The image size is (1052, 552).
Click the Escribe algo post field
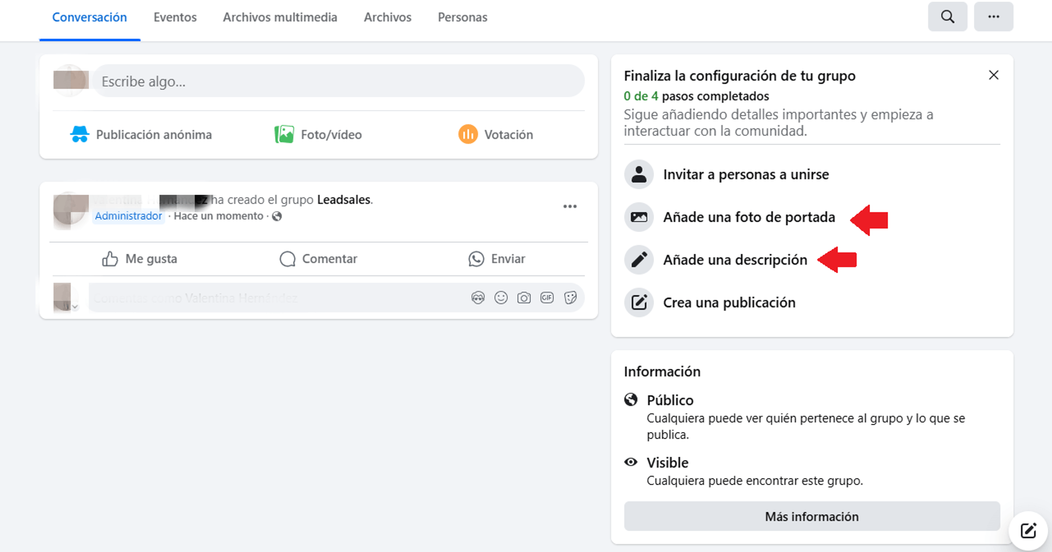pyautogui.click(x=338, y=81)
